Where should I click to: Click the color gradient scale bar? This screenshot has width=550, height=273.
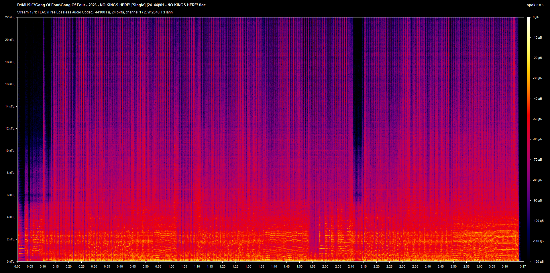pos(529,139)
